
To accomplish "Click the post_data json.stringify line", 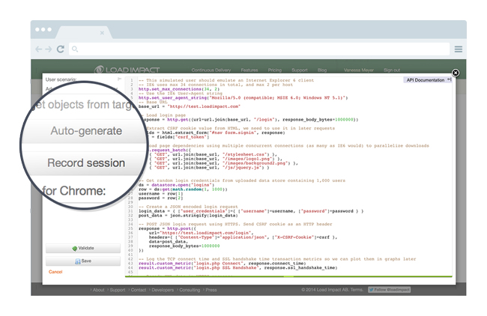I will pos(188,216).
